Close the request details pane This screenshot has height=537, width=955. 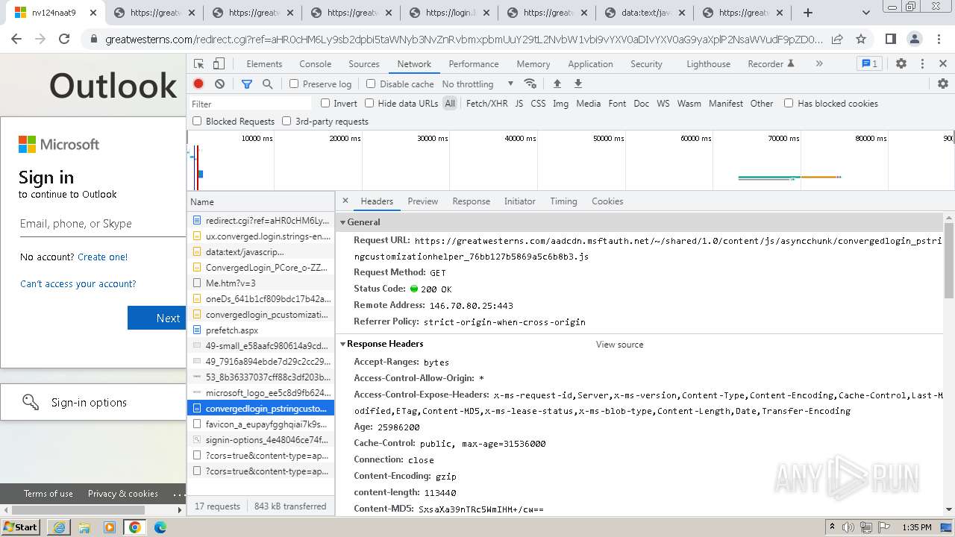click(x=345, y=201)
